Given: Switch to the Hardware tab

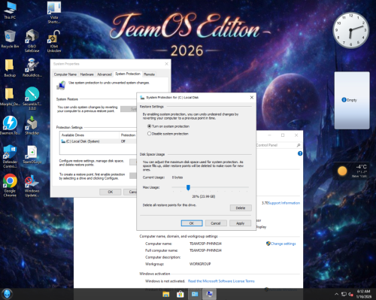Looking at the screenshot, I should (86, 74).
